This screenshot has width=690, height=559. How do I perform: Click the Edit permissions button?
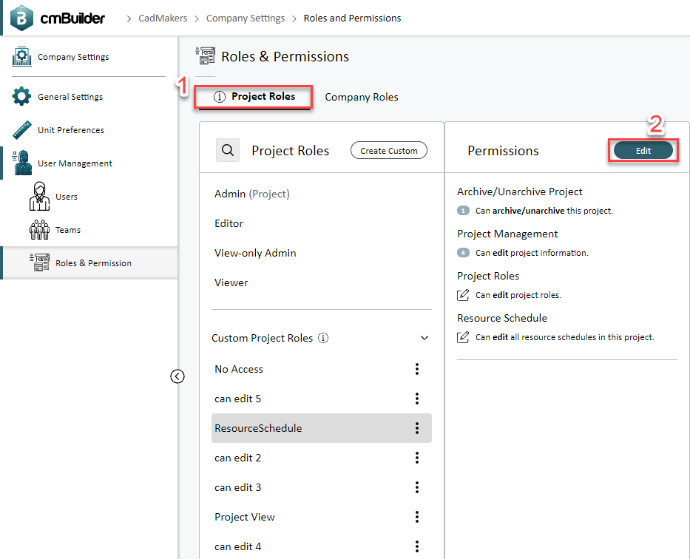tap(643, 151)
